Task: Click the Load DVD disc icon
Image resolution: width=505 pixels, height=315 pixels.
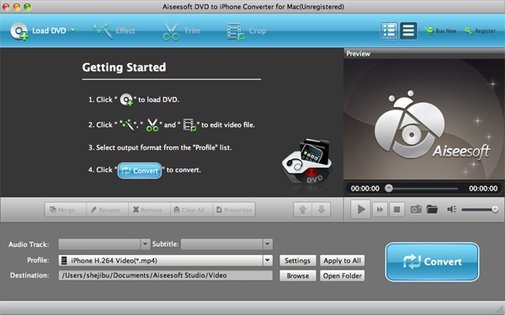Action: click(x=19, y=31)
